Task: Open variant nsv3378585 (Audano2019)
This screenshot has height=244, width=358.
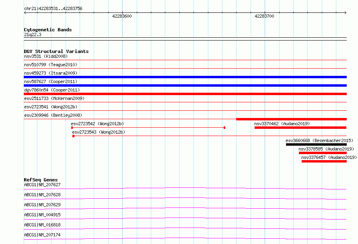Action: pyautogui.click(x=326, y=149)
